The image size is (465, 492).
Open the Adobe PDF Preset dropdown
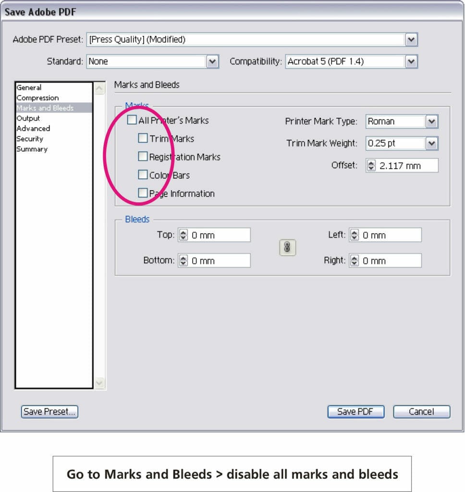point(411,40)
